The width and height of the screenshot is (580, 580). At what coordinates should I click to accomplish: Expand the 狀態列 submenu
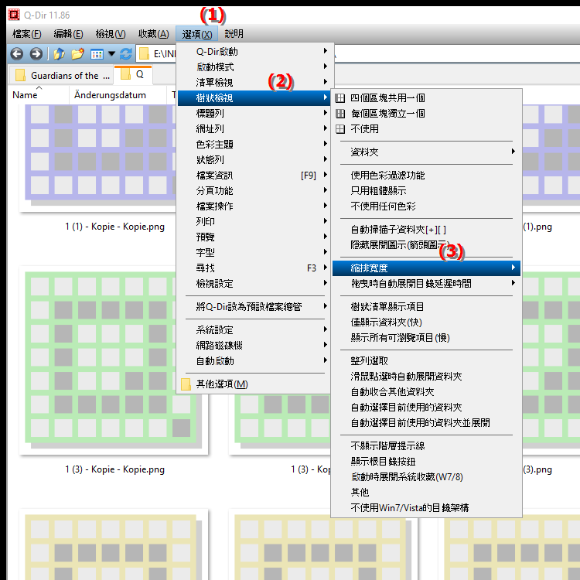254,160
